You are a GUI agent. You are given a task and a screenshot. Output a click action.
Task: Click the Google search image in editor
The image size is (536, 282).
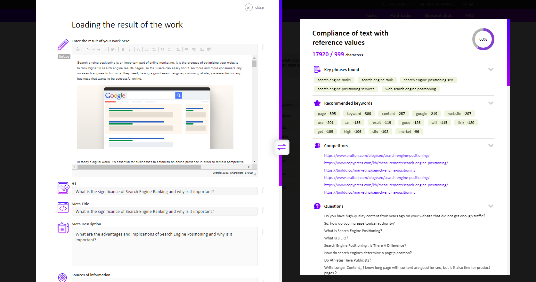click(155, 117)
